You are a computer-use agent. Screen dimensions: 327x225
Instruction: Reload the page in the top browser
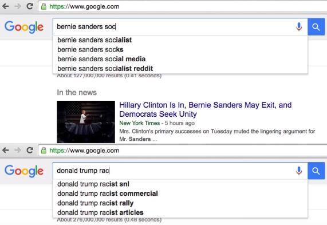coord(30,6)
